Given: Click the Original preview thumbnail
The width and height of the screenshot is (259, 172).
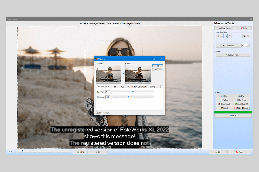Looking at the screenshot, I should pos(108,74).
